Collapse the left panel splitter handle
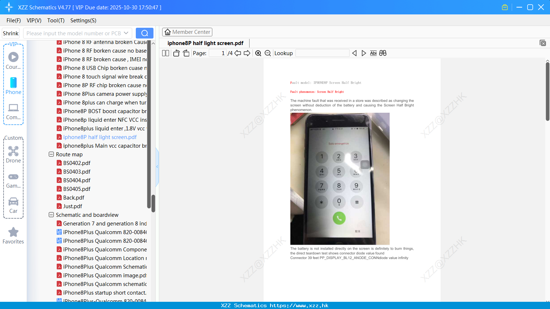The image size is (550, 309). (157, 166)
